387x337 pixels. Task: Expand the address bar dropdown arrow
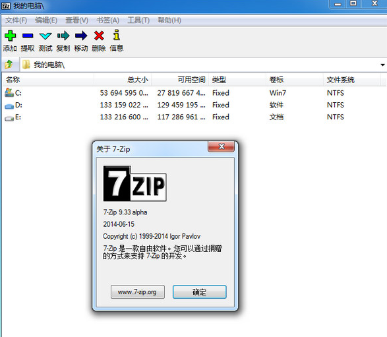(x=382, y=65)
